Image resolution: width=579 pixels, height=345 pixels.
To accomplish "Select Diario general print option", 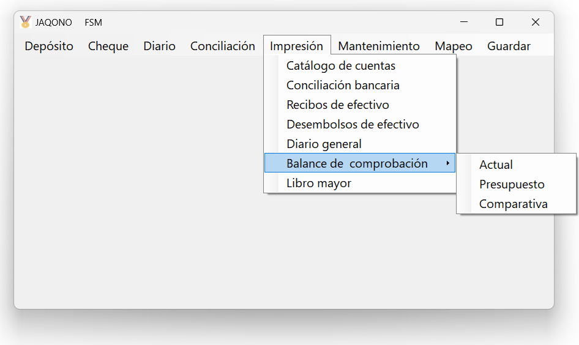I will click(x=324, y=144).
